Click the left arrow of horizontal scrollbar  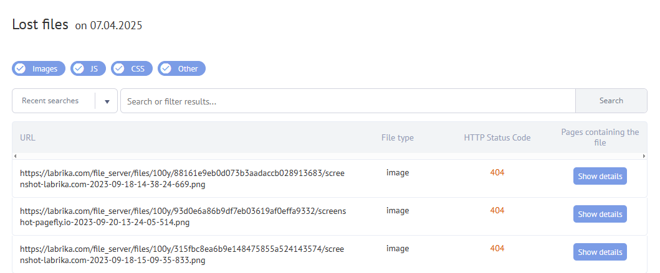tap(16, 156)
